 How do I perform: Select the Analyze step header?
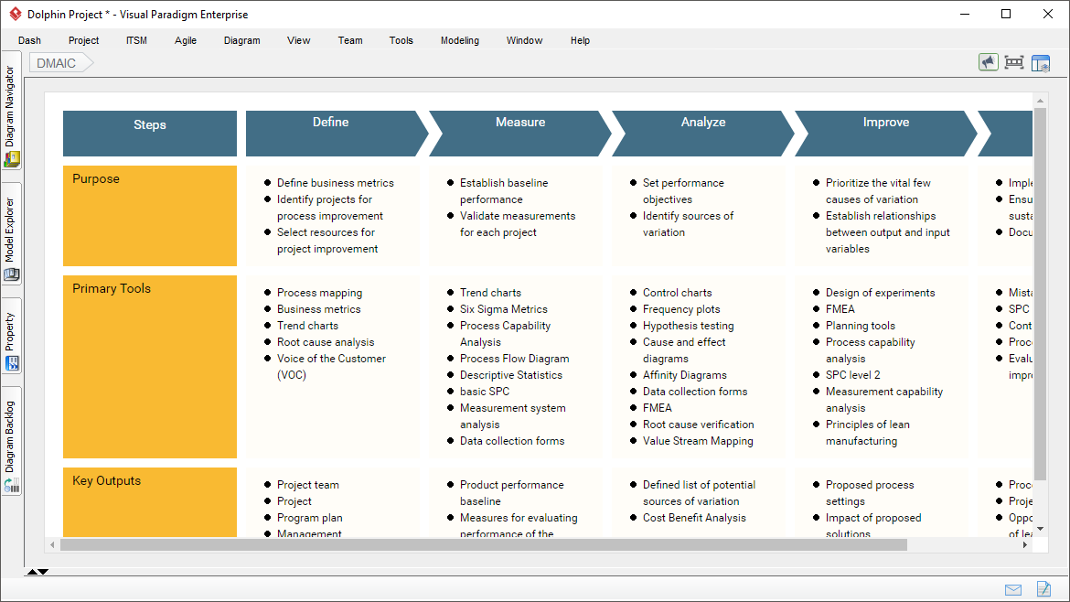[703, 134]
